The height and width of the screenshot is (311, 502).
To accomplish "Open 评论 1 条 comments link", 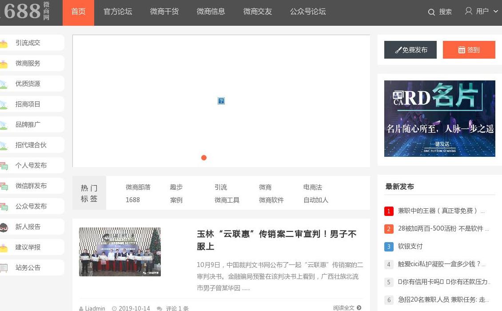I will (x=177, y=308).
